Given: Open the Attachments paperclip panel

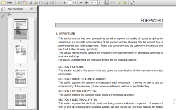Looking at the screenshot, I should [x=3, y=16].
